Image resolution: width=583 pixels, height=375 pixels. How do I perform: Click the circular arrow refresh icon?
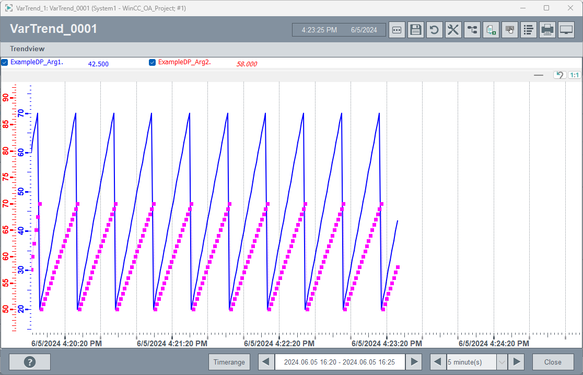click(x=434, y=30)
